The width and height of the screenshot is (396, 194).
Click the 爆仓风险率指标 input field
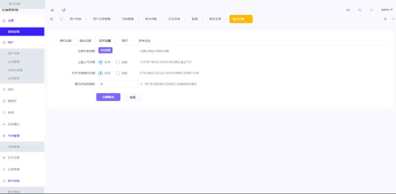tap(118, 84)
